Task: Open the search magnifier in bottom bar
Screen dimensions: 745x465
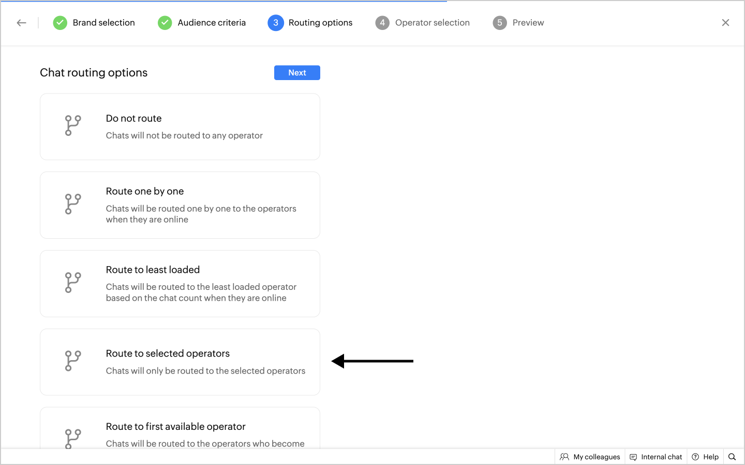Action: tap(732, 457)
